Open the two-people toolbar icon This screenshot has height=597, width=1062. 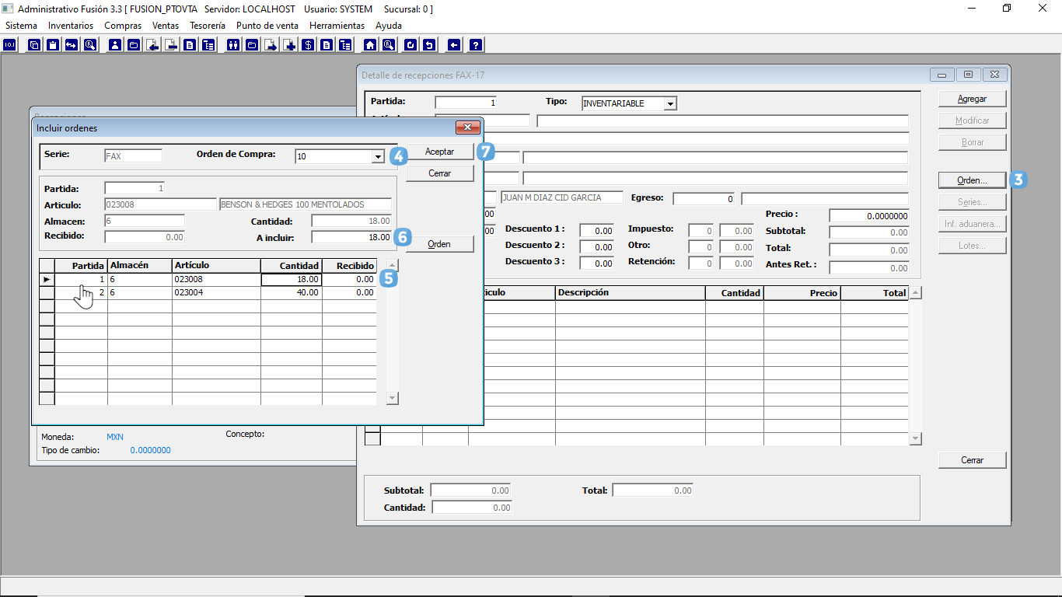(233, 44)
